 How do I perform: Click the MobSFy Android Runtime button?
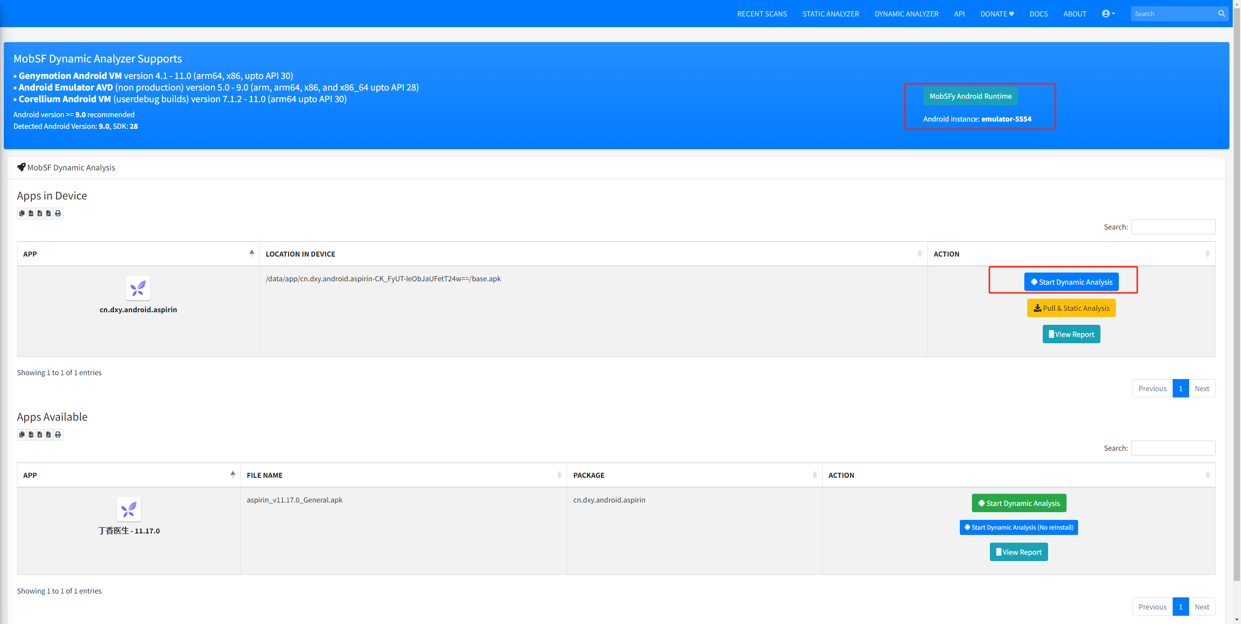971,96
